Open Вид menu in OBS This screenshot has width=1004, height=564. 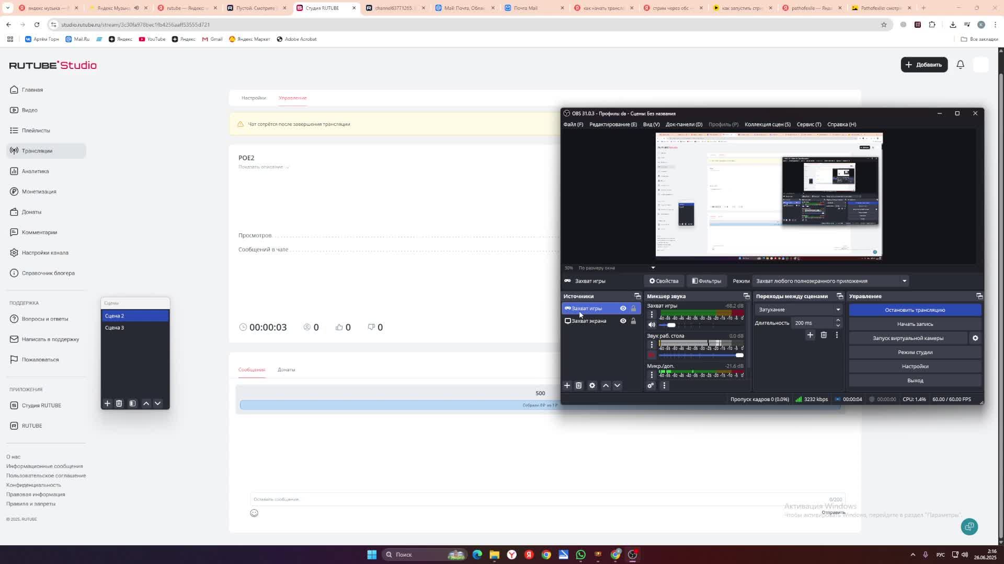651,124
